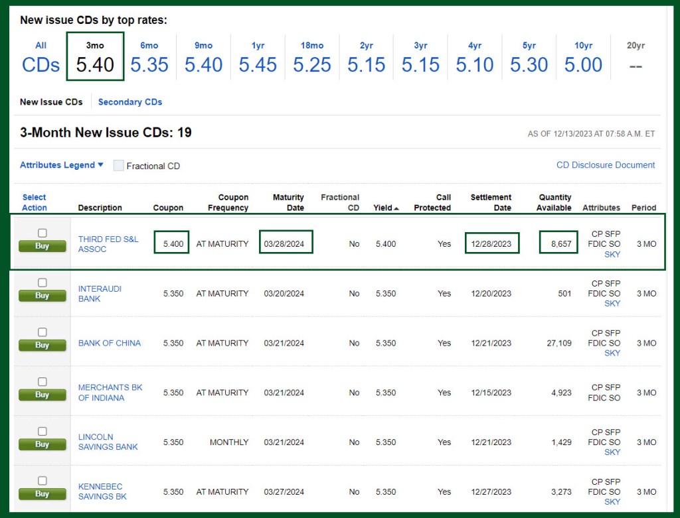Select the New Issue CDs tab
Screen dimensions: 680x518
click(x=51, y=102)
